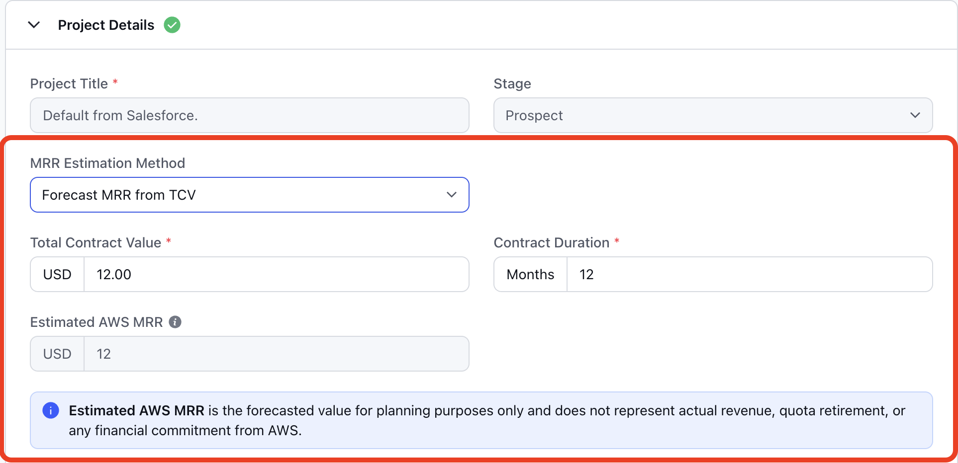Click the Contract Duration label

552,242
